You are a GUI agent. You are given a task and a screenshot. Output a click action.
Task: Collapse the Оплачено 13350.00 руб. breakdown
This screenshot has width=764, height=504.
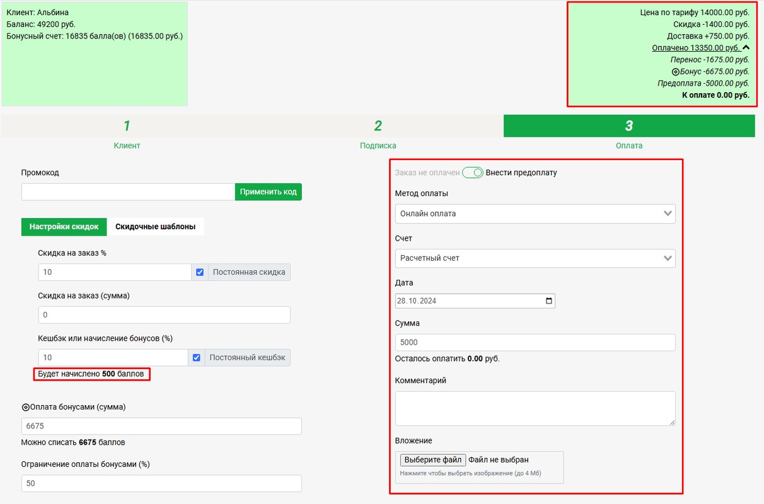coord(696,48)
